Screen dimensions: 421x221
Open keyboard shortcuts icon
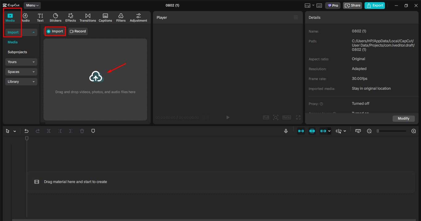coord(319,6)
